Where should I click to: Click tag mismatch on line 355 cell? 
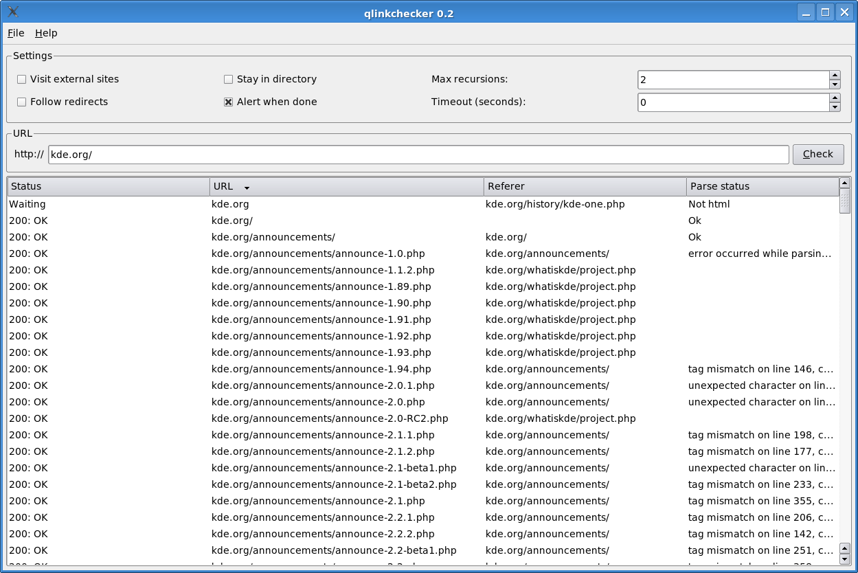761,501
